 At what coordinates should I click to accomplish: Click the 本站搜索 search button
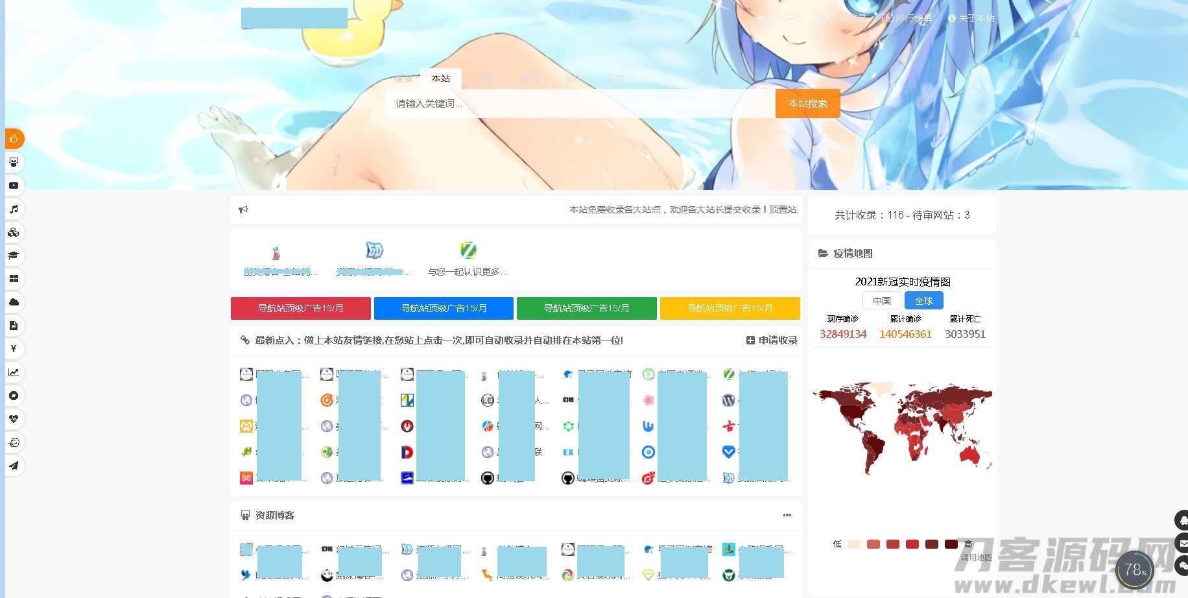807,103
